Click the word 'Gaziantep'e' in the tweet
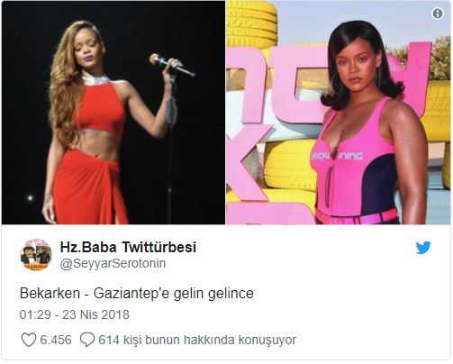The height and width of the screenshot is (364, 453). click(x=131, y=294)
